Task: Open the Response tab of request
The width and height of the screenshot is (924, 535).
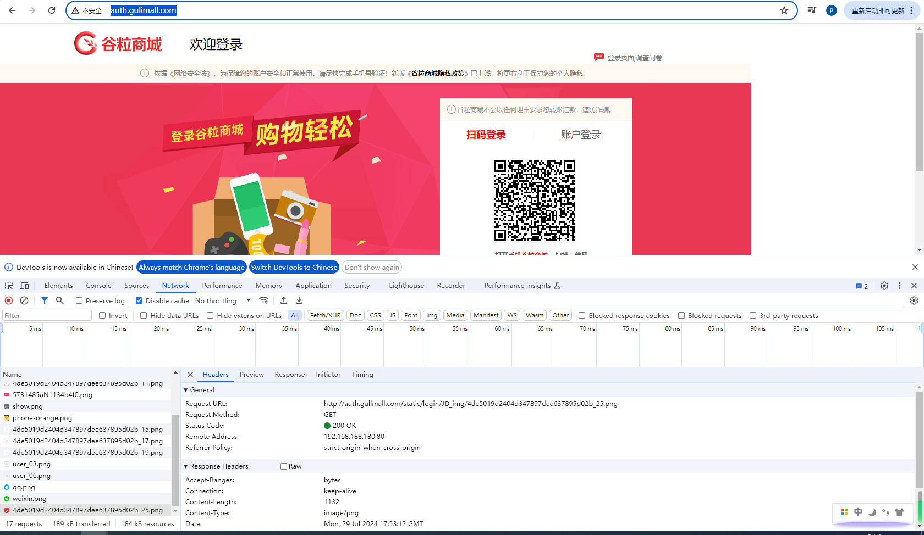Action: [x=290, y=375]
